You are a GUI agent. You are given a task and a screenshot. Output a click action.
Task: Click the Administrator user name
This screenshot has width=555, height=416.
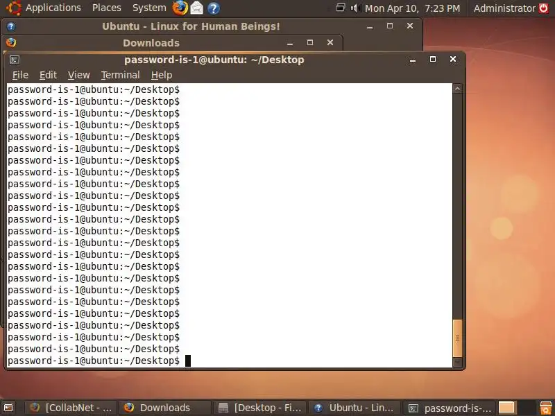click(x=504, y=8)
